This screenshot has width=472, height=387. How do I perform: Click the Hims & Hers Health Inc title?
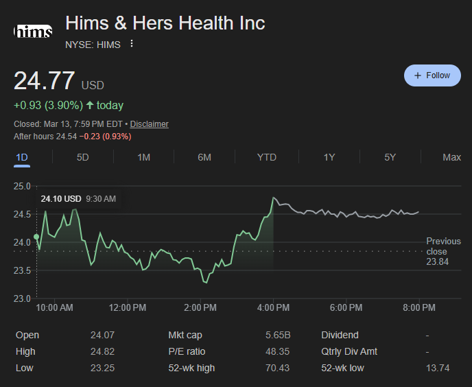click(165, 23)
